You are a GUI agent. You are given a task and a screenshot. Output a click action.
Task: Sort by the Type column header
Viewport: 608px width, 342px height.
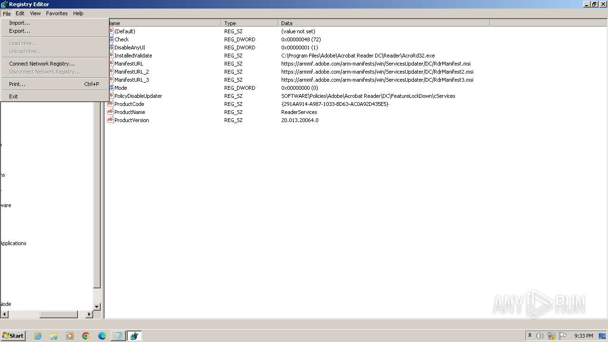(250, 23)
